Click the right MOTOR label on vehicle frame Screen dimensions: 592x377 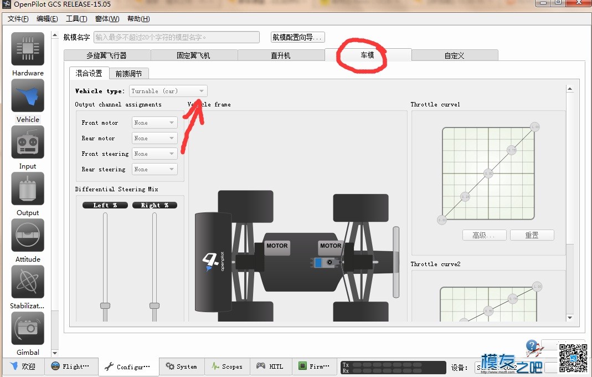point(331,246)
